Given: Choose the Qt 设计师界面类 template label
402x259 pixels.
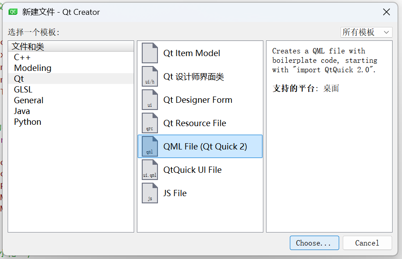Looking at the screenshot, I should [x=193, y=77].
